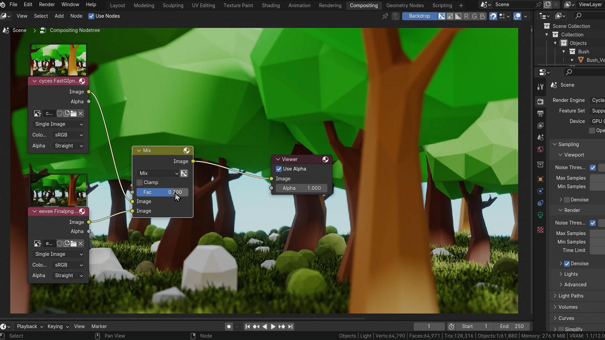Image resolution: width=605 pixels, height=340 pixels.
Task: Open the cyces sRGB color space dropdown
Action: [x=68, y=135]
